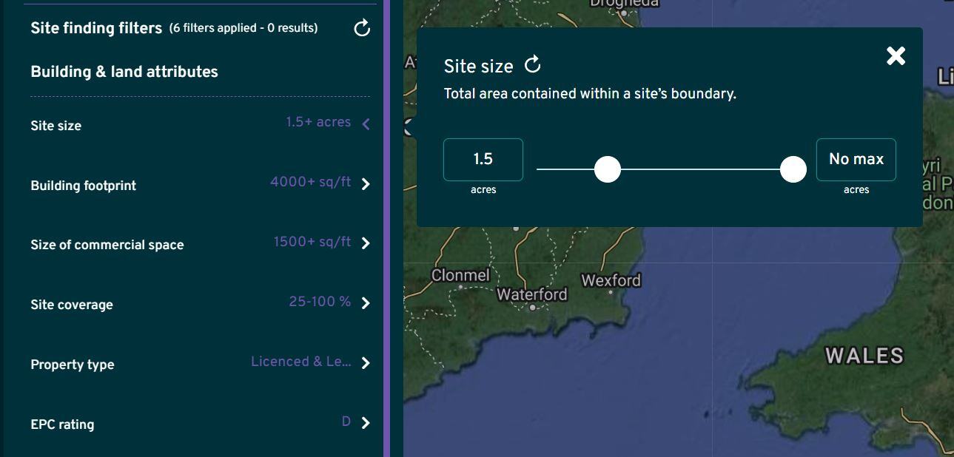
Task: Select the minimum slider handle on the acres range
Action: pyautogui.click(x=607, y=169)
